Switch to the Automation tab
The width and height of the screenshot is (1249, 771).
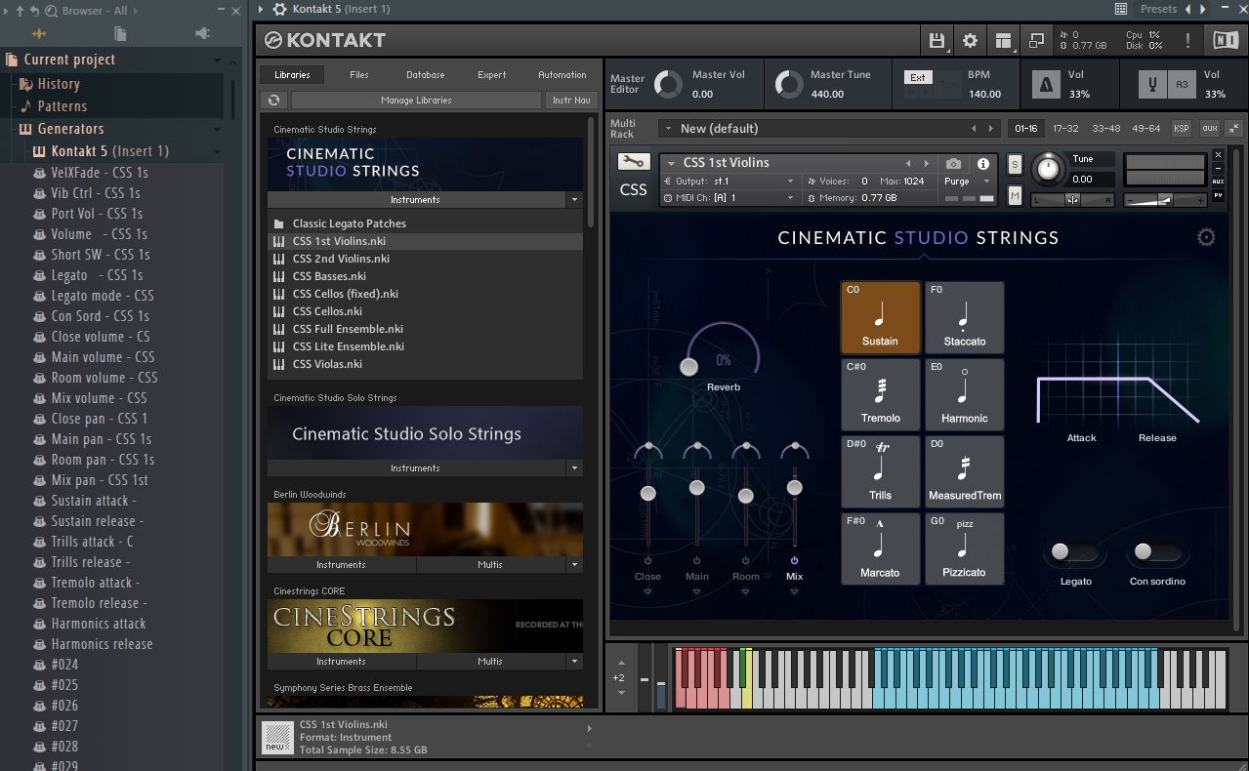point(562,74)
